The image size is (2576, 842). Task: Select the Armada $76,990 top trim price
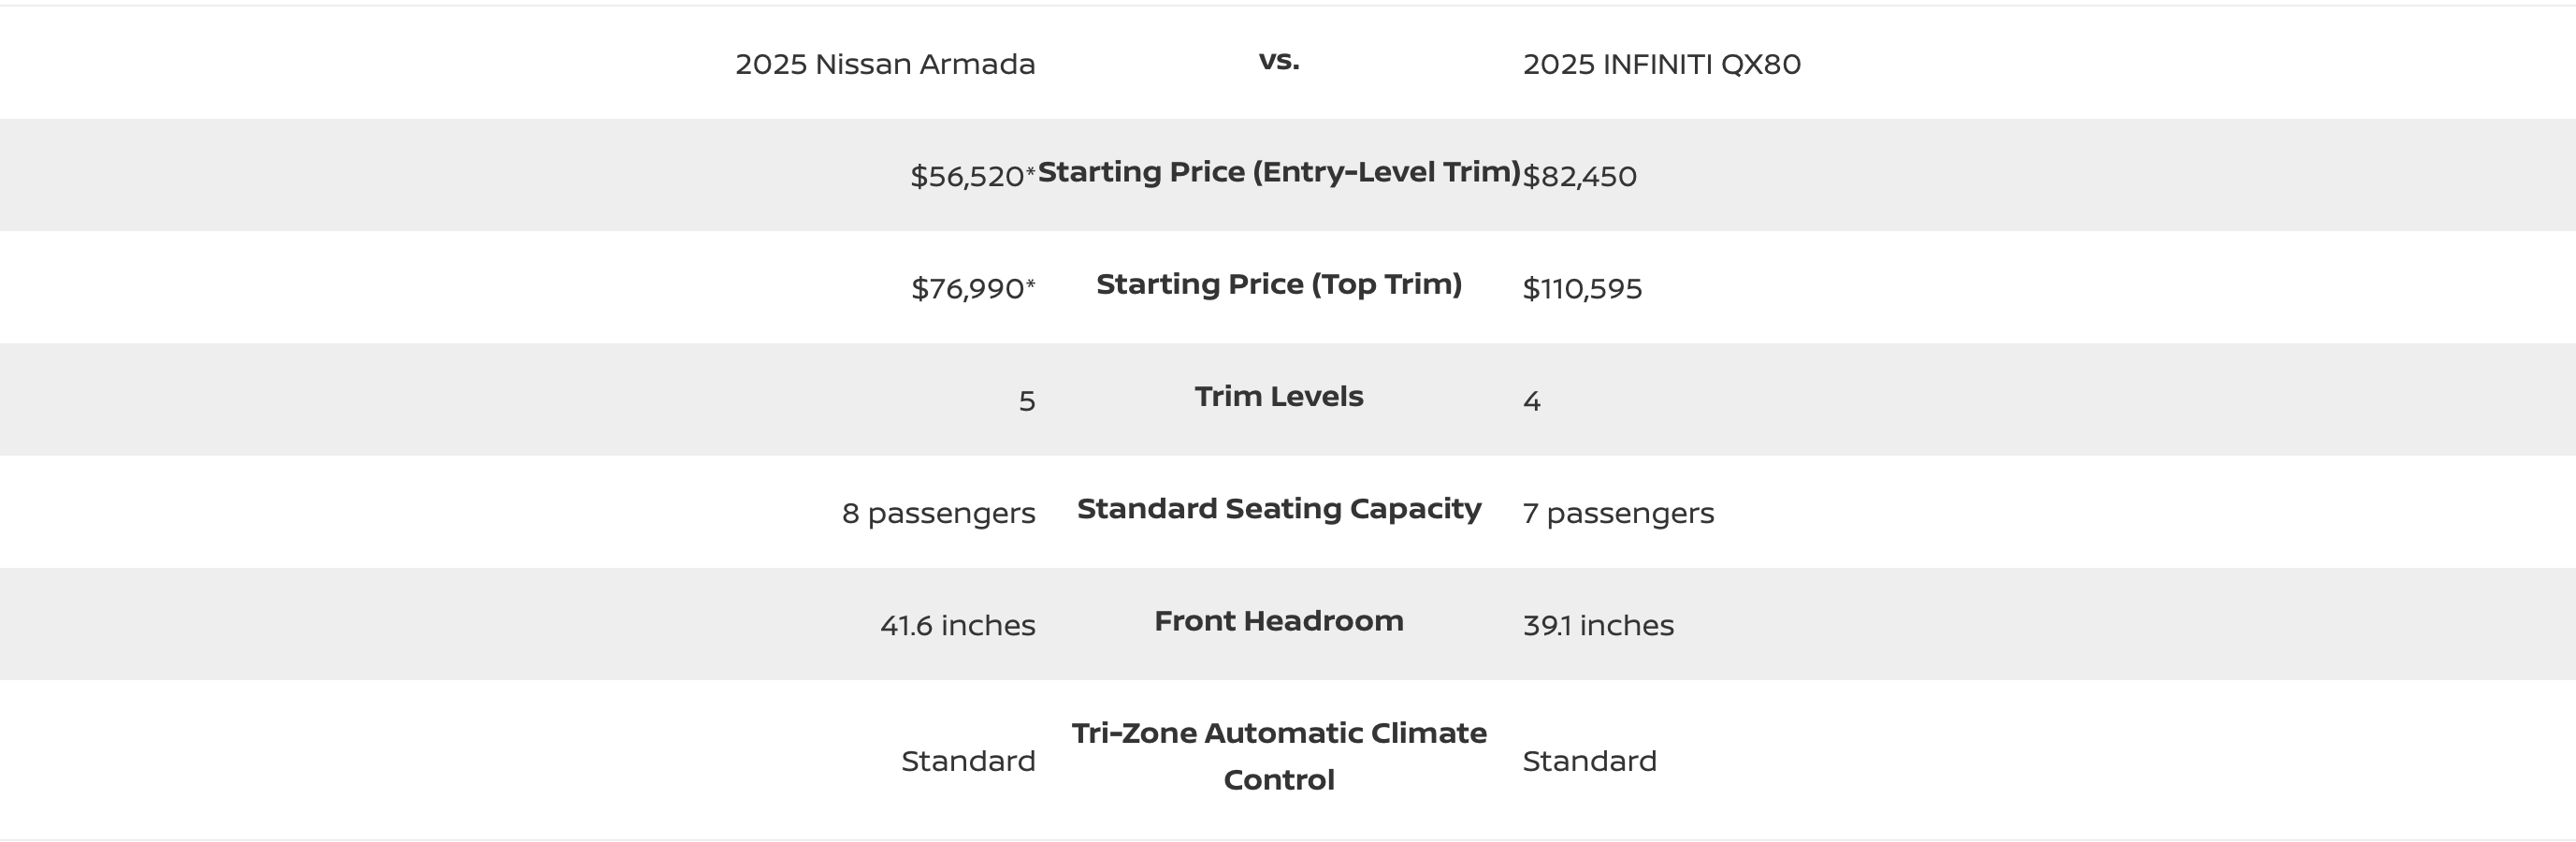(x=967, y=288)
